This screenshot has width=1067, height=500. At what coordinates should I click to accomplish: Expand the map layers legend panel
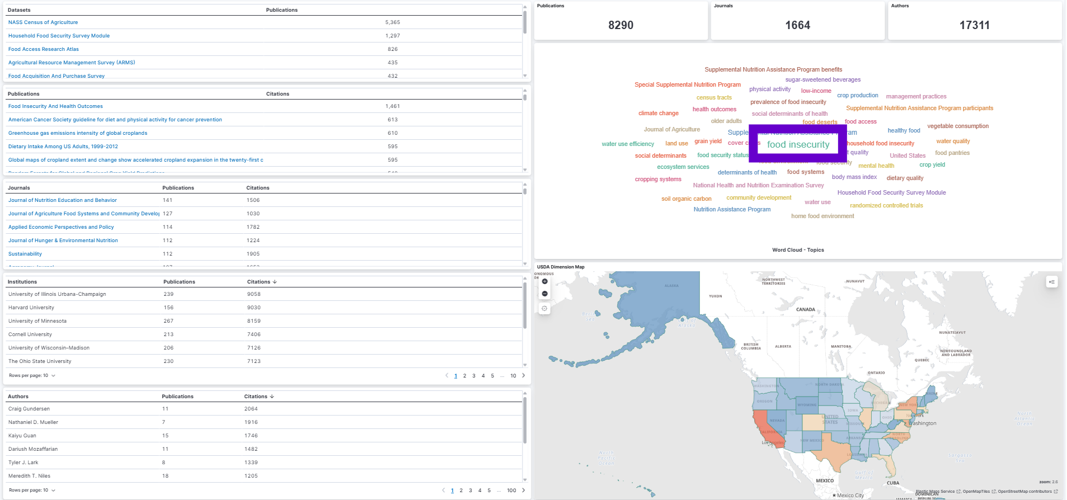point(1051,282)
